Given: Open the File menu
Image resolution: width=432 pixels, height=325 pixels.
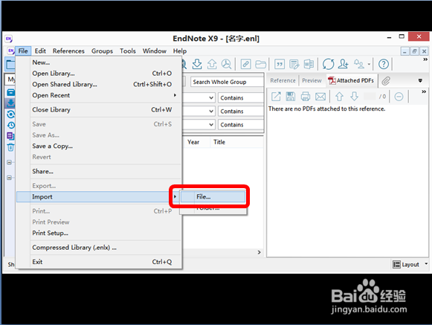Looking at the screenshot, I should tap(23, 51).
